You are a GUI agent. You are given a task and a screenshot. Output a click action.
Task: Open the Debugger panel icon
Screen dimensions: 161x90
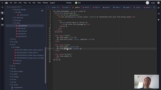click(x=158, y=19)
